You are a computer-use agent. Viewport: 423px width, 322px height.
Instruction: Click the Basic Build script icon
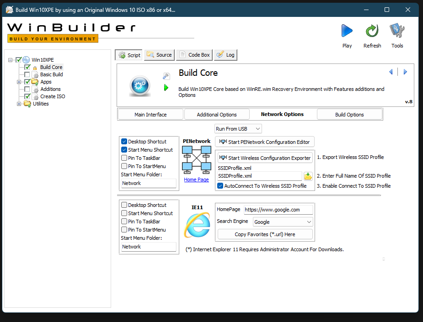[35, 74]
